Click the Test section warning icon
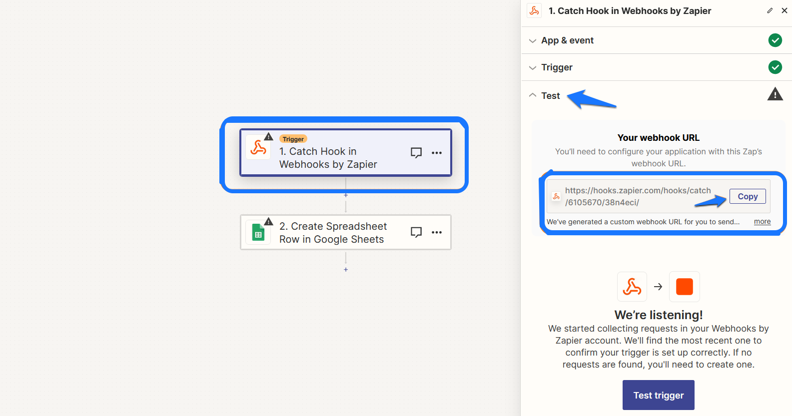The image size is (792, 416). [x=775, y=94]
